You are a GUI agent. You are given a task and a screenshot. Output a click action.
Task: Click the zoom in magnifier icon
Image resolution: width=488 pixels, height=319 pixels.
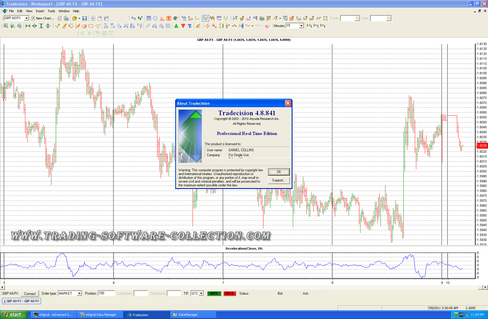point(6,26)
